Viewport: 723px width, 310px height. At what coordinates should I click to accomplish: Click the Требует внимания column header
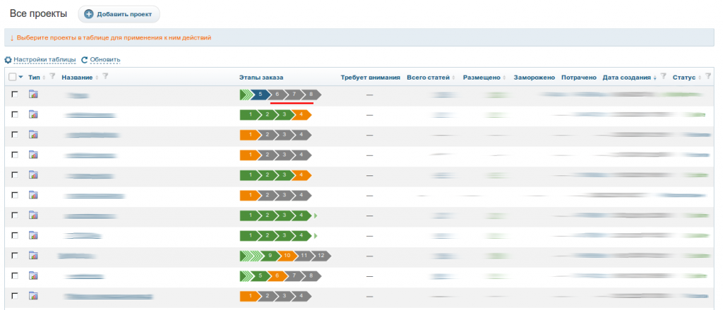pyautogui.click(x=370, y=77)
